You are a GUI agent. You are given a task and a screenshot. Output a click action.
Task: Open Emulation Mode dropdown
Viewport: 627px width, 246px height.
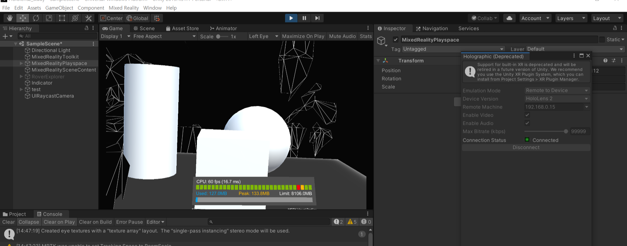557,90
